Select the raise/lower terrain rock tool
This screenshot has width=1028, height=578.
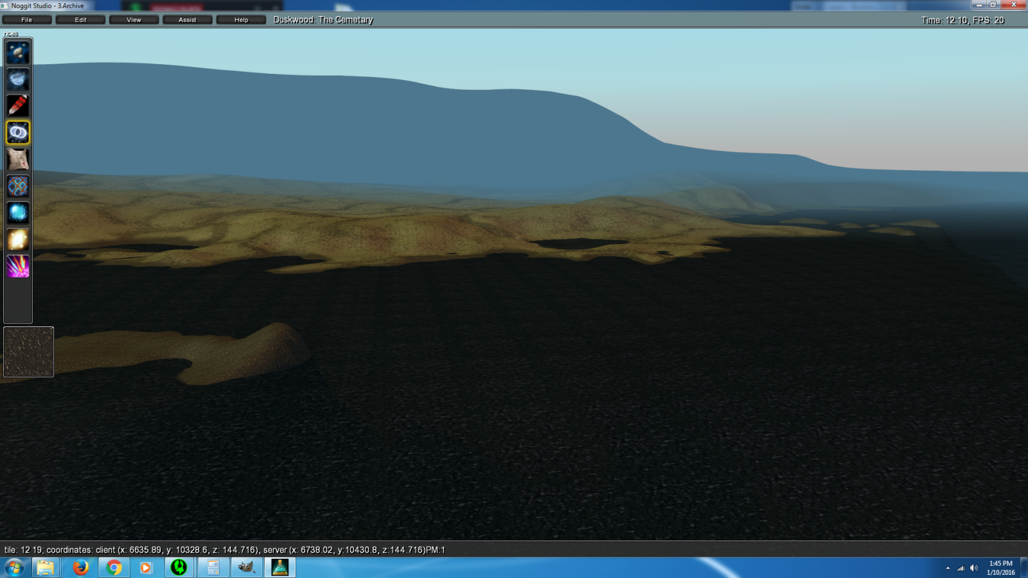click(18, 53)
